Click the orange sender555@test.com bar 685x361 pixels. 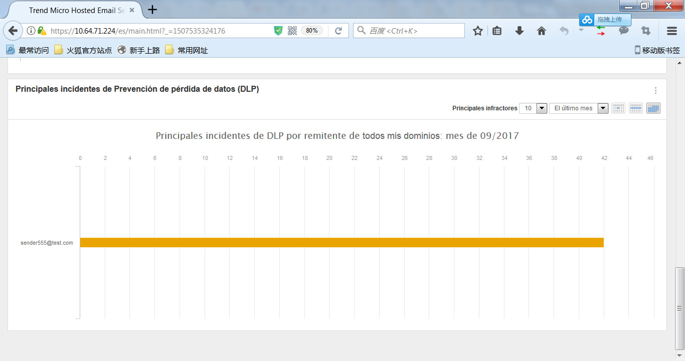pyautogui.click(x=341, y=243)
